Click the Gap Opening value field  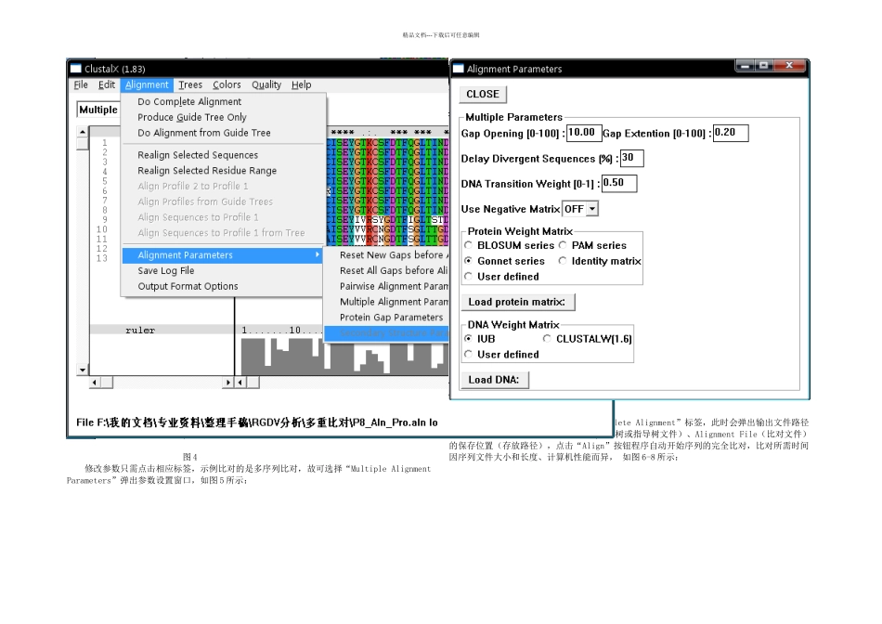583,133
